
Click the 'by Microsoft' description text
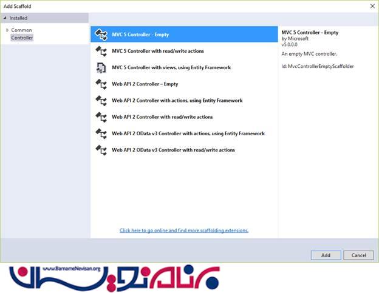[x=295, y=38]
